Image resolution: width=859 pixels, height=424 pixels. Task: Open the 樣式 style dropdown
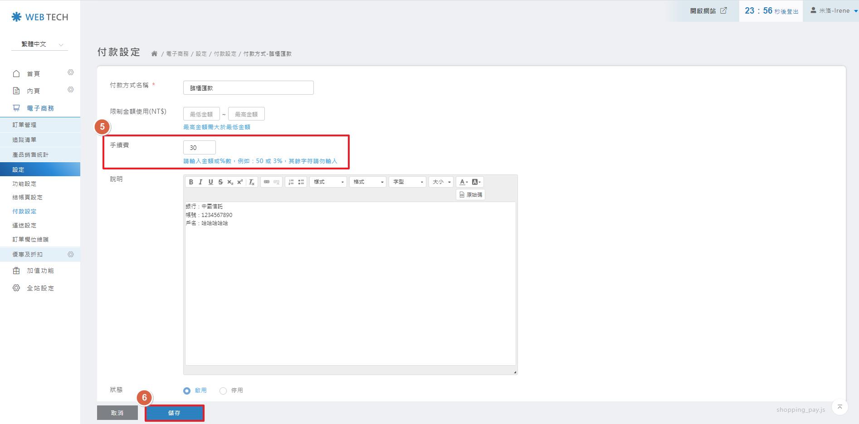pos(328,182)
